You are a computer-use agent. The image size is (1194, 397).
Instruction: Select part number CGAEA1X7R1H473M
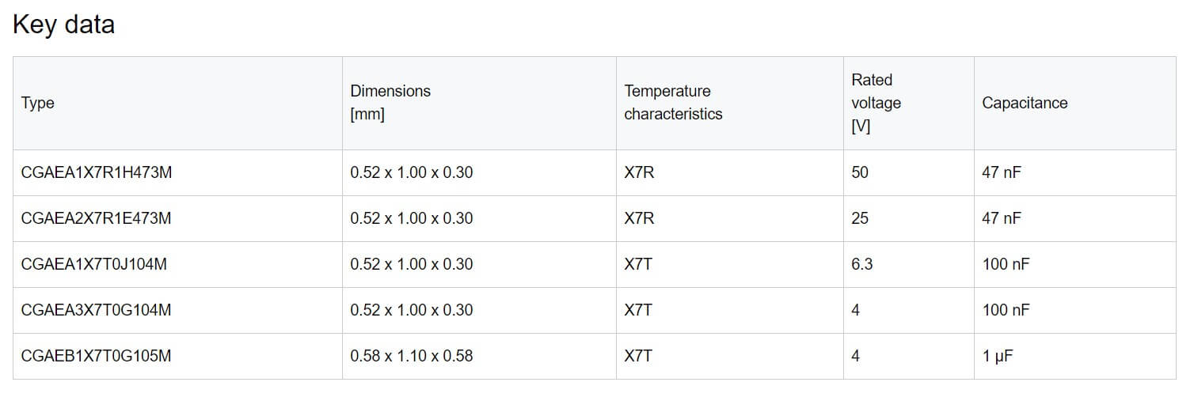point(97,172)
